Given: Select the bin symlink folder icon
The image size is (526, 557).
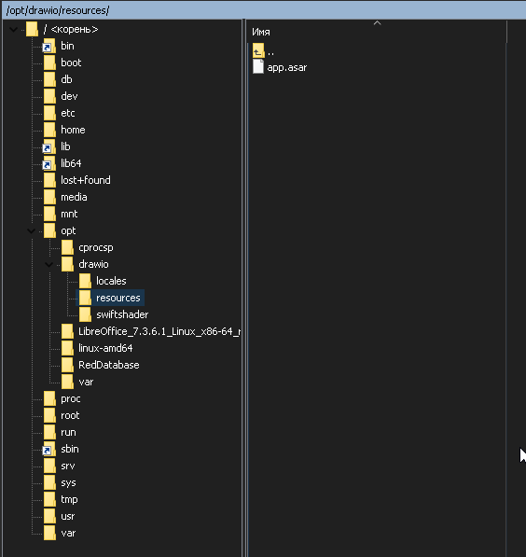Looking at the screenshot, I should [49, 46].
